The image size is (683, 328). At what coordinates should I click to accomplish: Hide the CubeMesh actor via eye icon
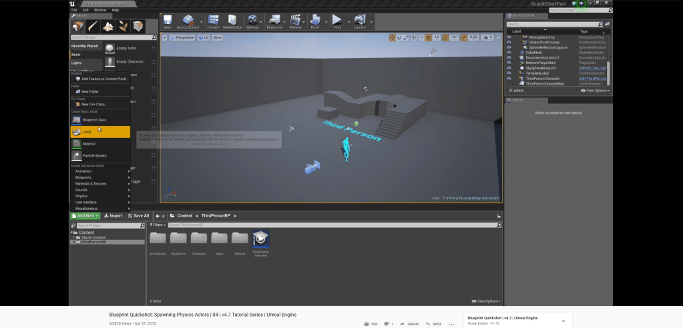coord(509,52)
